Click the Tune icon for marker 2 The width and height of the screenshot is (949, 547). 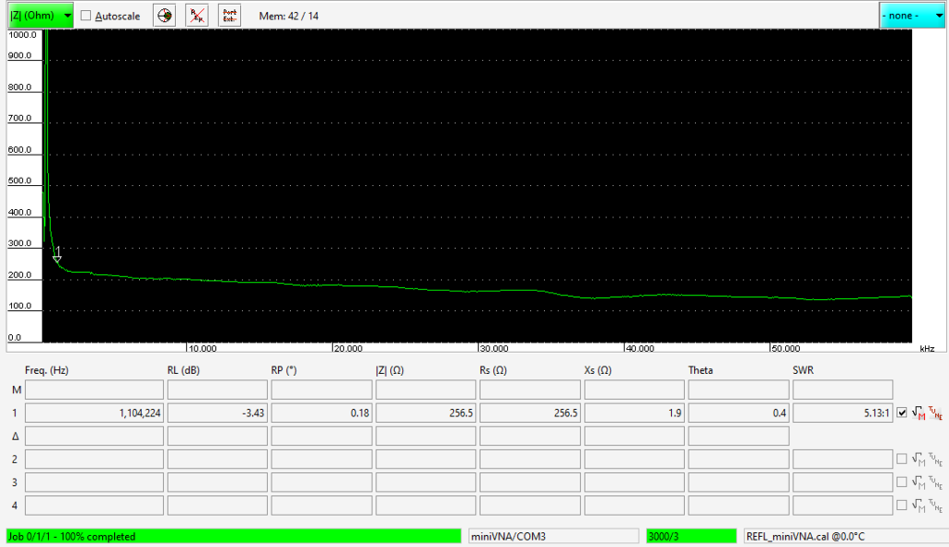coord(935,459)
